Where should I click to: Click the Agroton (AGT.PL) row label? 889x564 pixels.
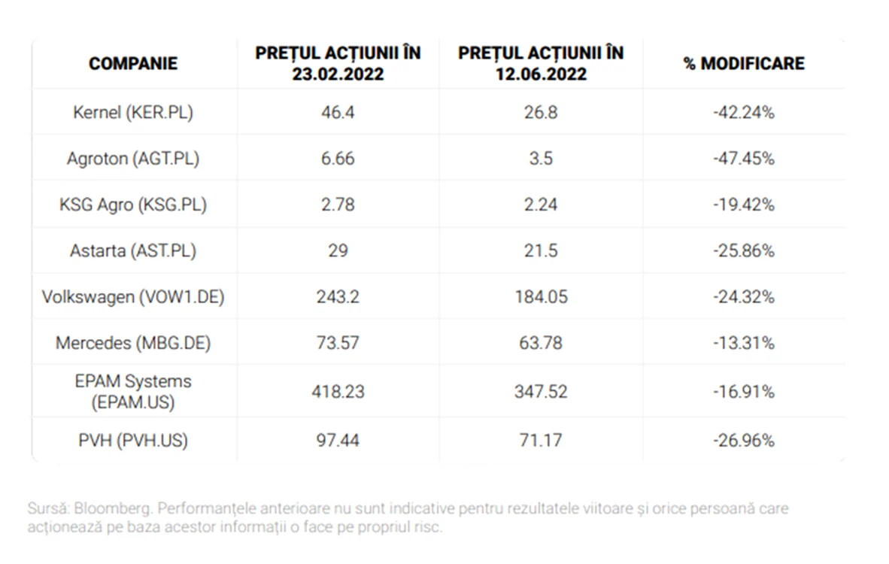[x=133, y=158]
